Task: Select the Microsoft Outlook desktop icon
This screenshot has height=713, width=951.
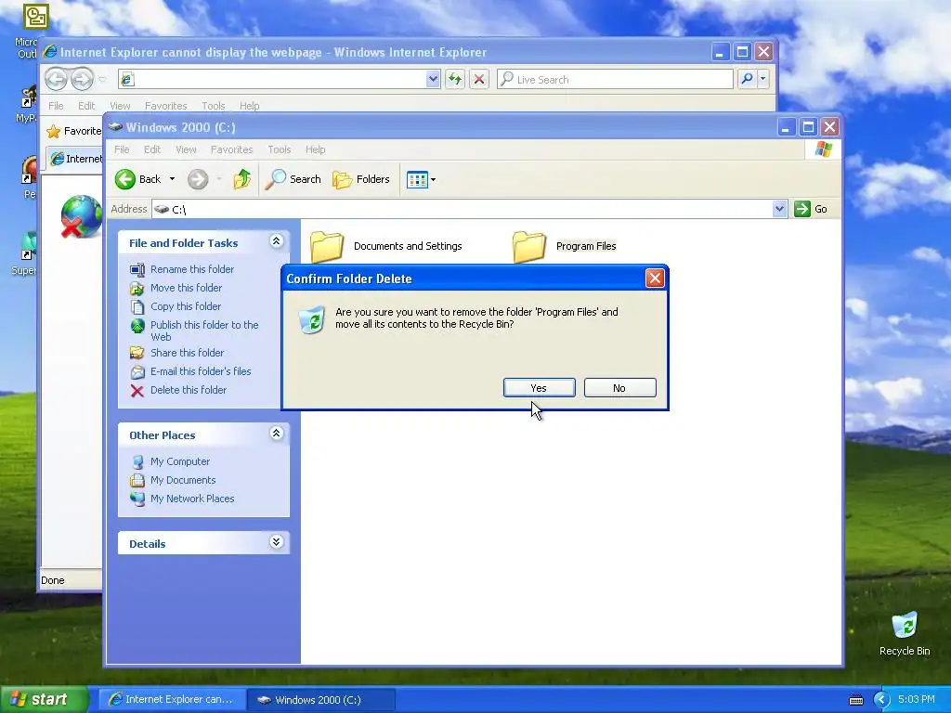Action: [x=36, y=16]
